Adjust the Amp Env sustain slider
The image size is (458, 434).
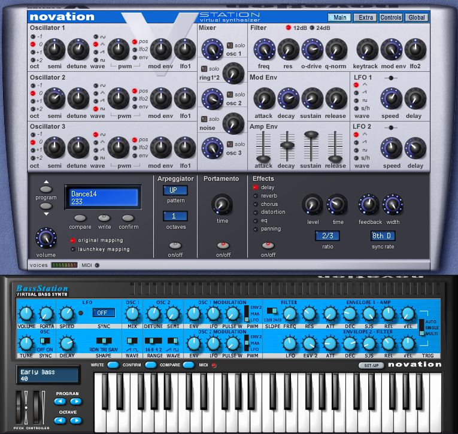[311, 134]
